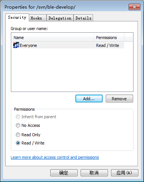Image resolution: width=144 pixels, height=182 pixels.
Task: Open Learn more about access control link
Action: [x=55, y=157]
